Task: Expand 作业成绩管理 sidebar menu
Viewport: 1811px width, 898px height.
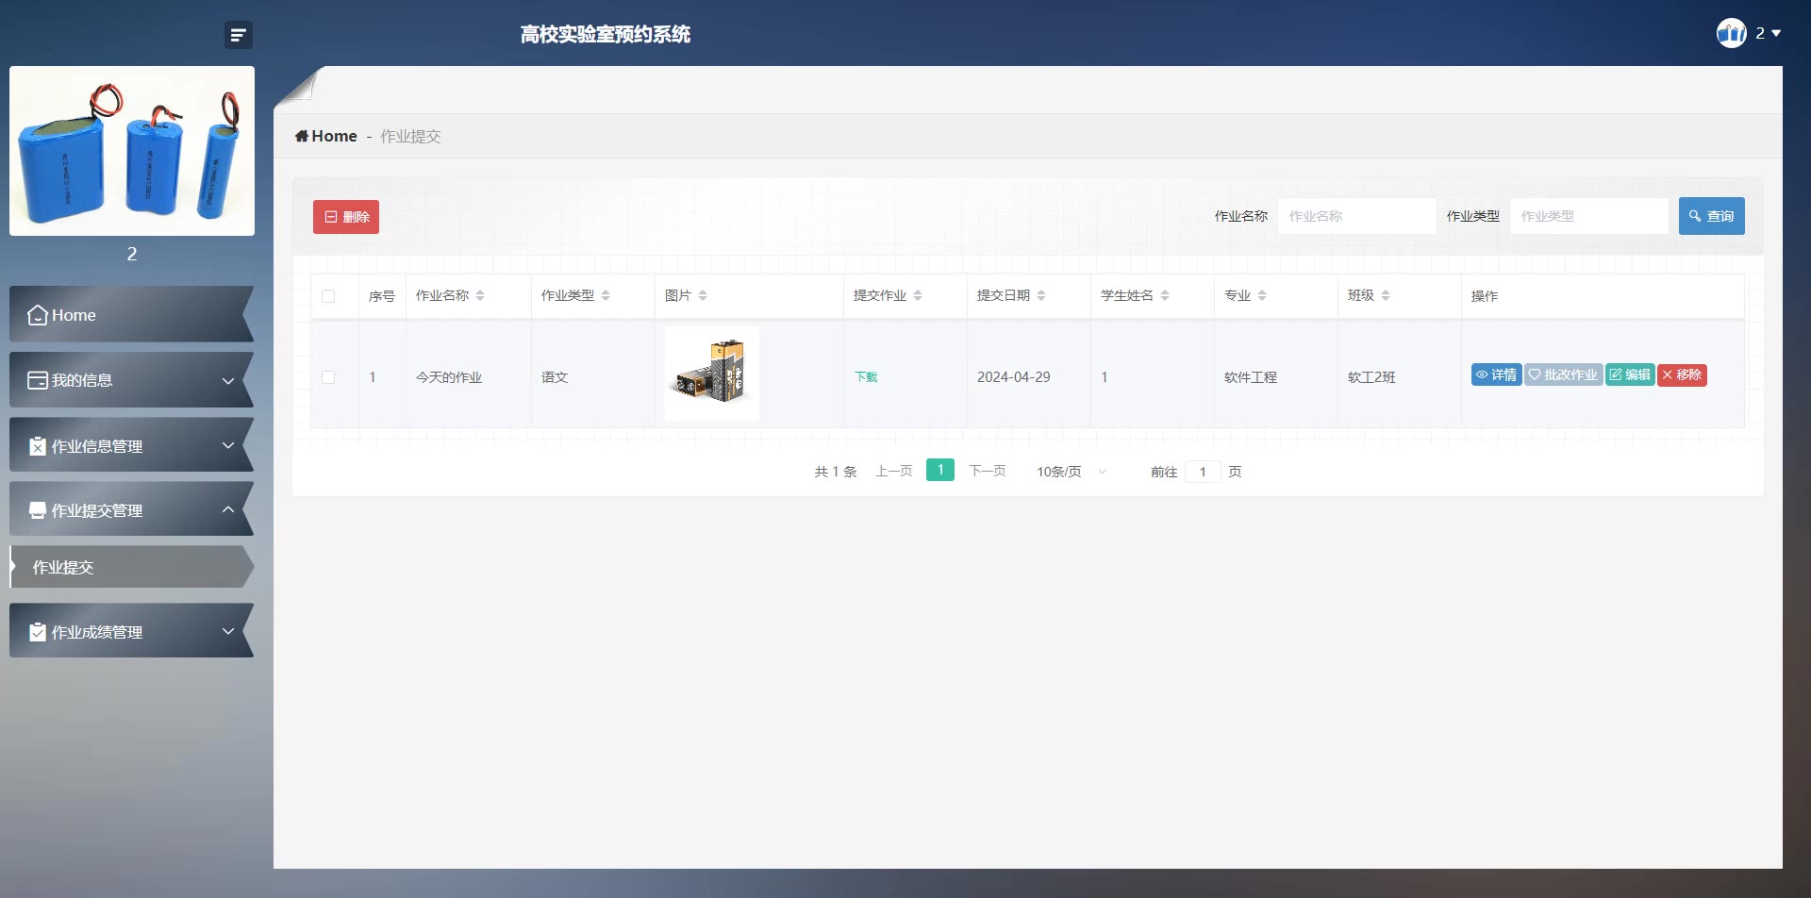Action: click(131, 631)
